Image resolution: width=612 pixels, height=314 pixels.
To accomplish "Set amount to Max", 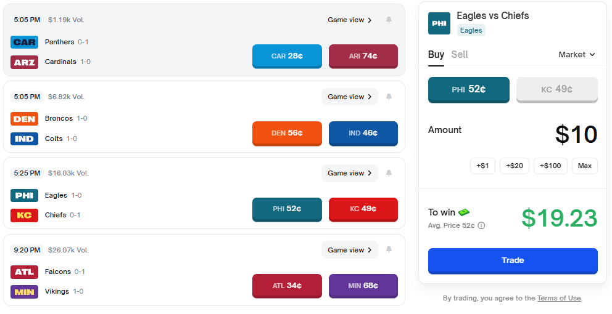I will (585, 166).
